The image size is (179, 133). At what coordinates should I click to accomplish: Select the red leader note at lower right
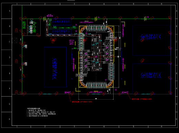coord(142,99)
